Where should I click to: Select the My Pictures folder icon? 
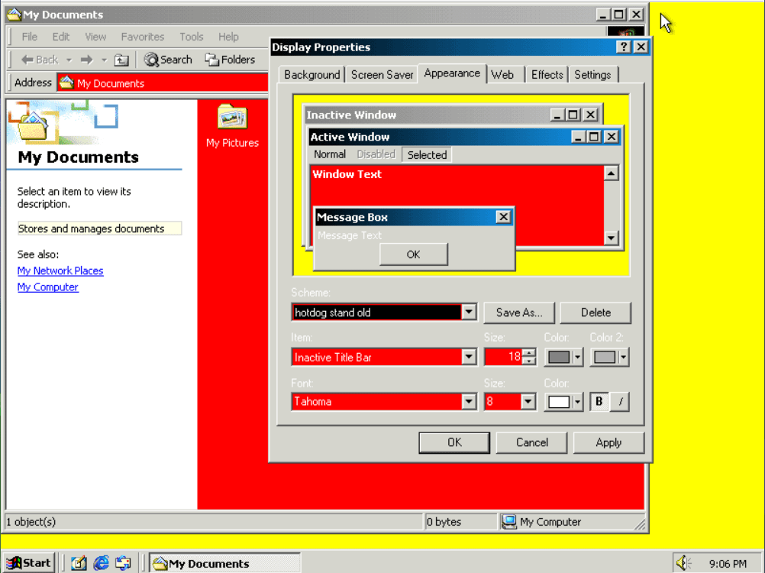pos(232,117)
